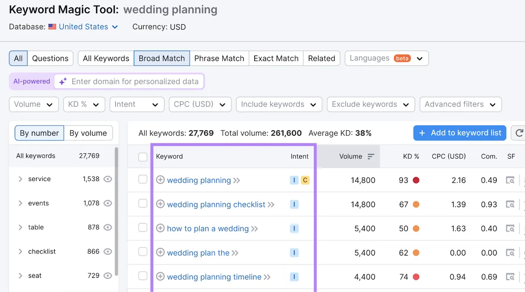Toggle eye icon for 'events' group

click(108, 203)
